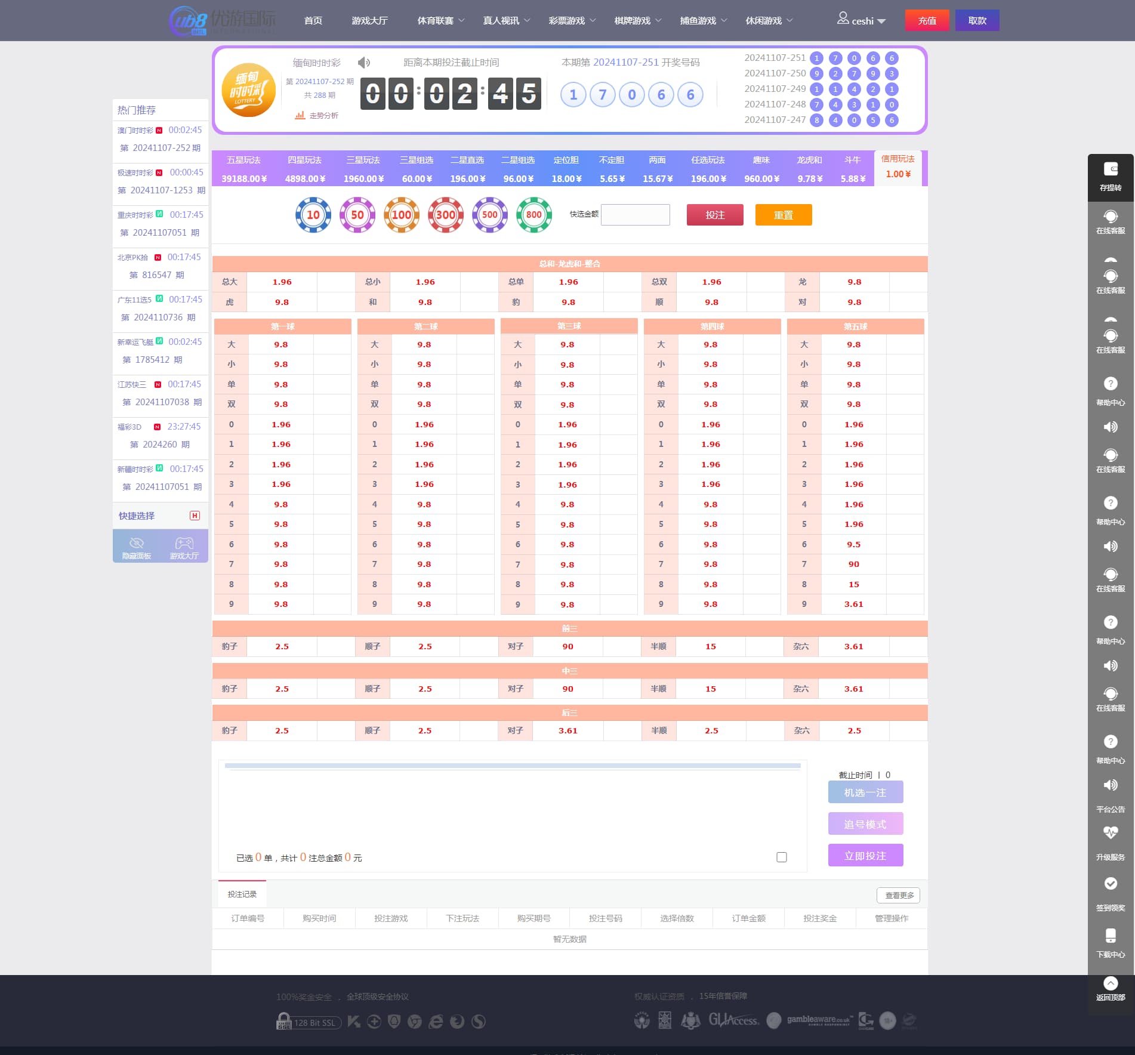This screenshot has height=1055, width=1135.
Task: Hide the side panel with 隐藏面板
Action: 137,546
